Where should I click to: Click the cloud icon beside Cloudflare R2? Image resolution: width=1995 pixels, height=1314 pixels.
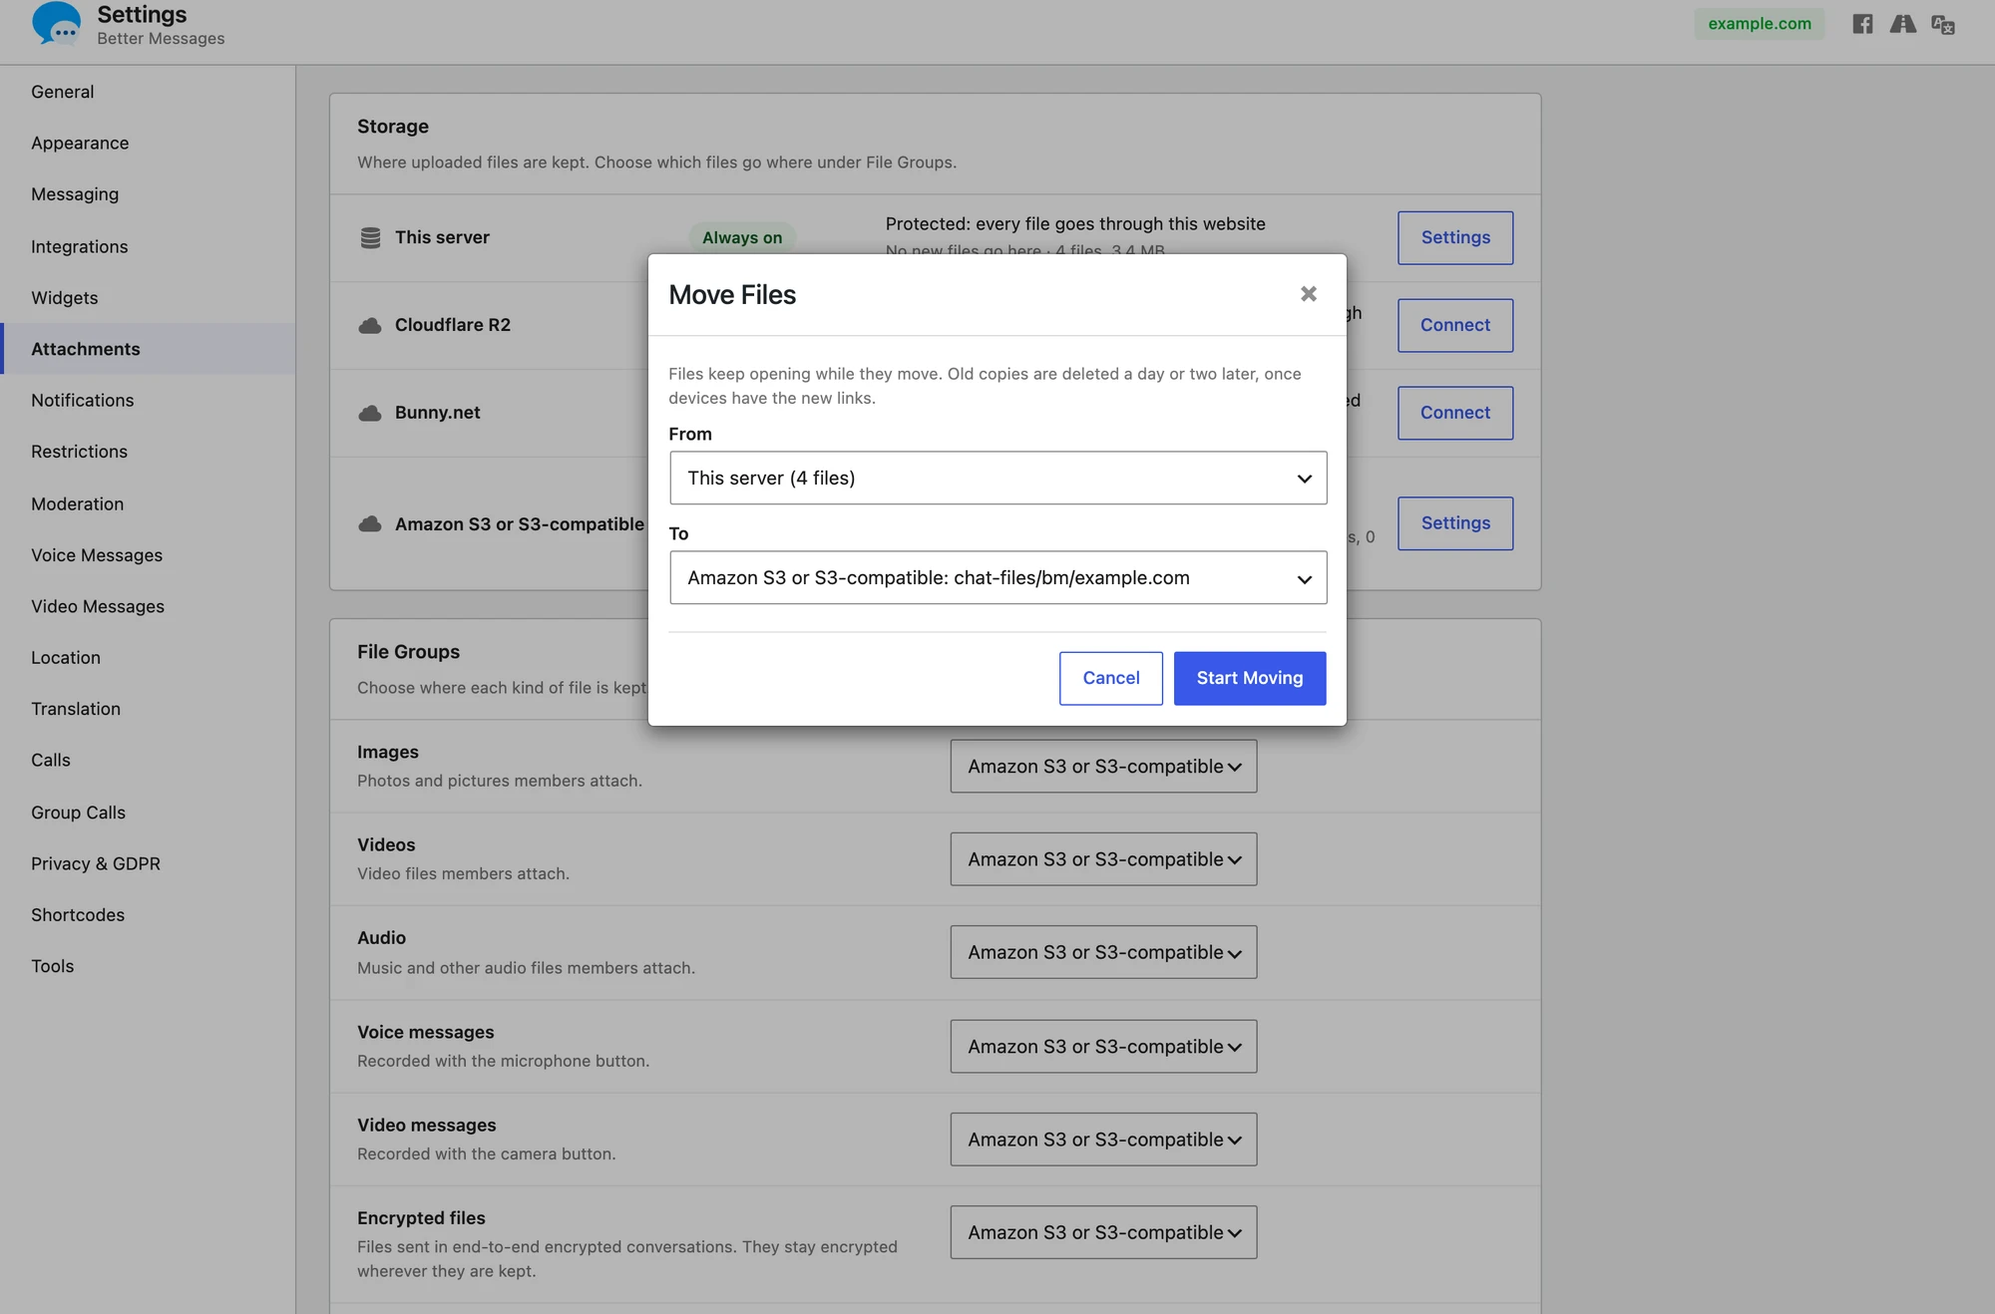(370, 325)
